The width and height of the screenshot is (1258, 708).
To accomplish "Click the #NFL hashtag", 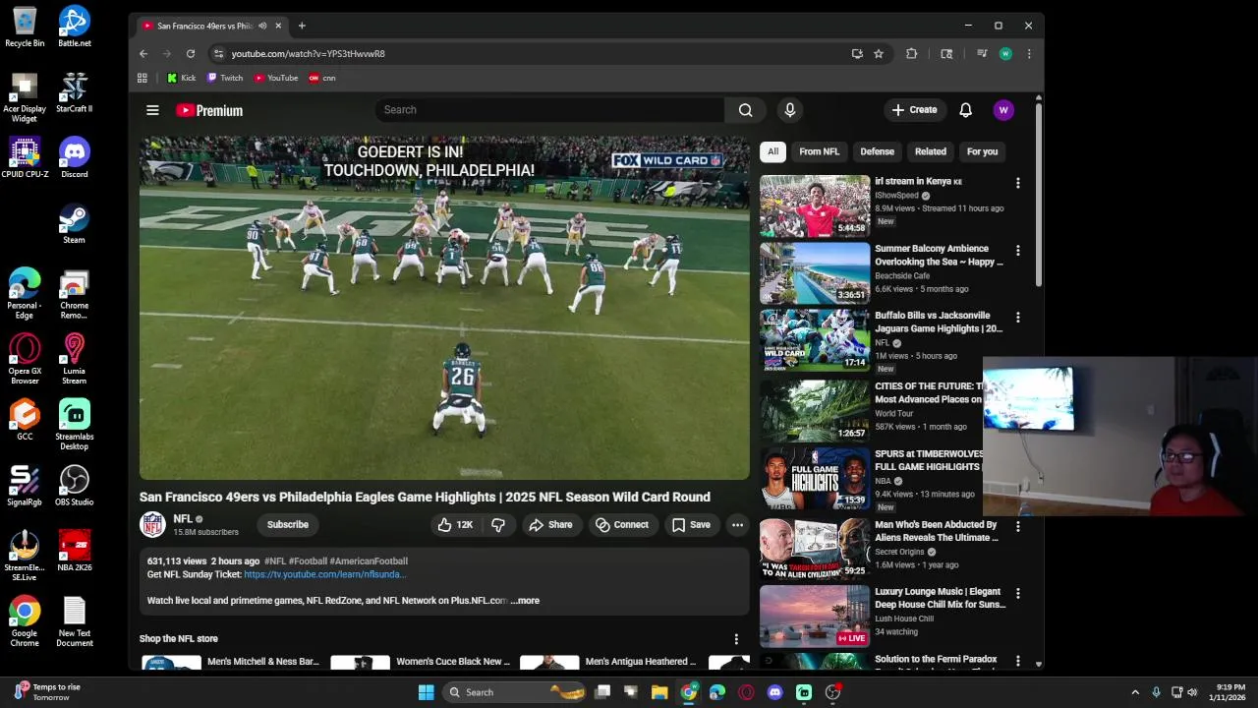I will (275, 561).
